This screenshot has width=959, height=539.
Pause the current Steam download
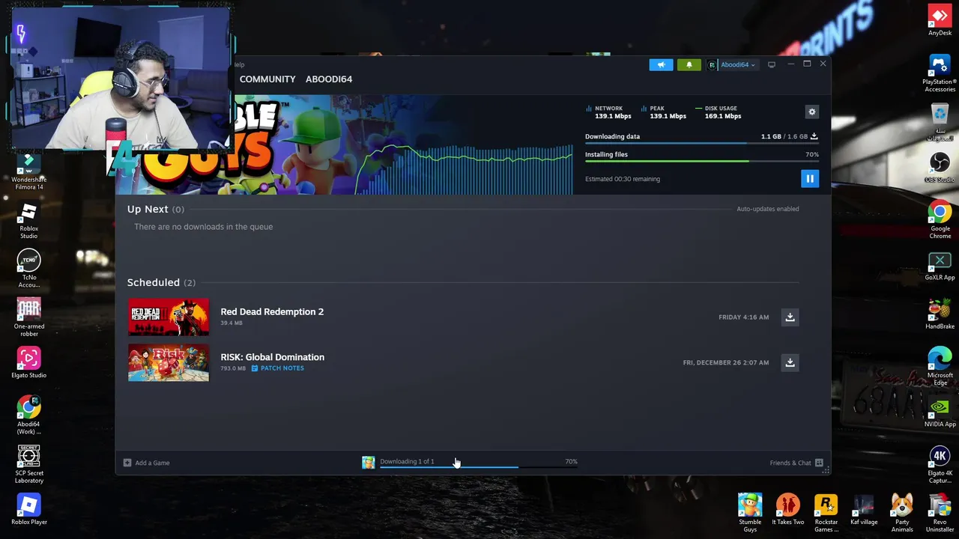pyautogui.click(x=809, y=178)
